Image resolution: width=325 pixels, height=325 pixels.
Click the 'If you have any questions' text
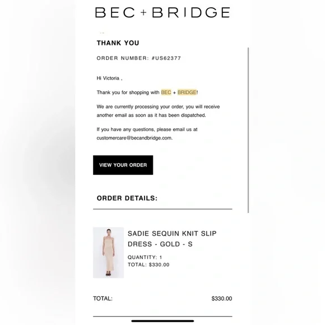147,129
